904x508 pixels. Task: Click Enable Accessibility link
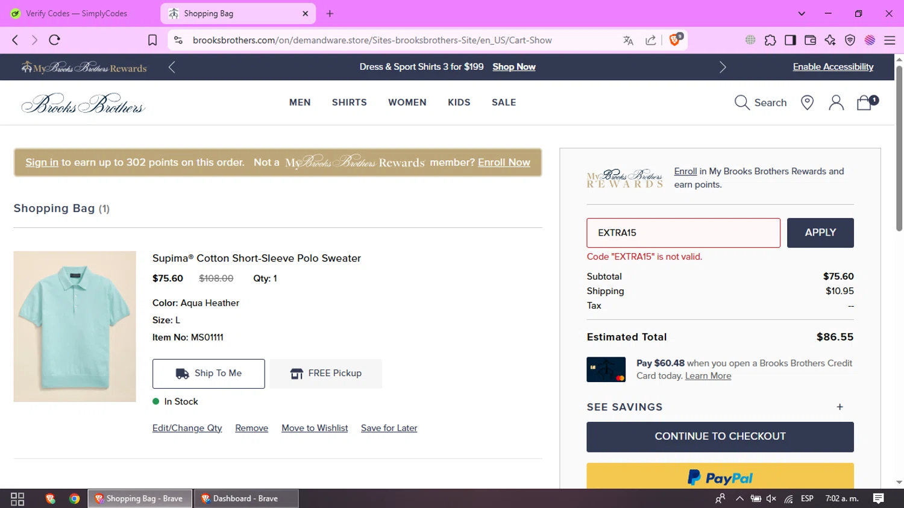(x=833, y=67)
